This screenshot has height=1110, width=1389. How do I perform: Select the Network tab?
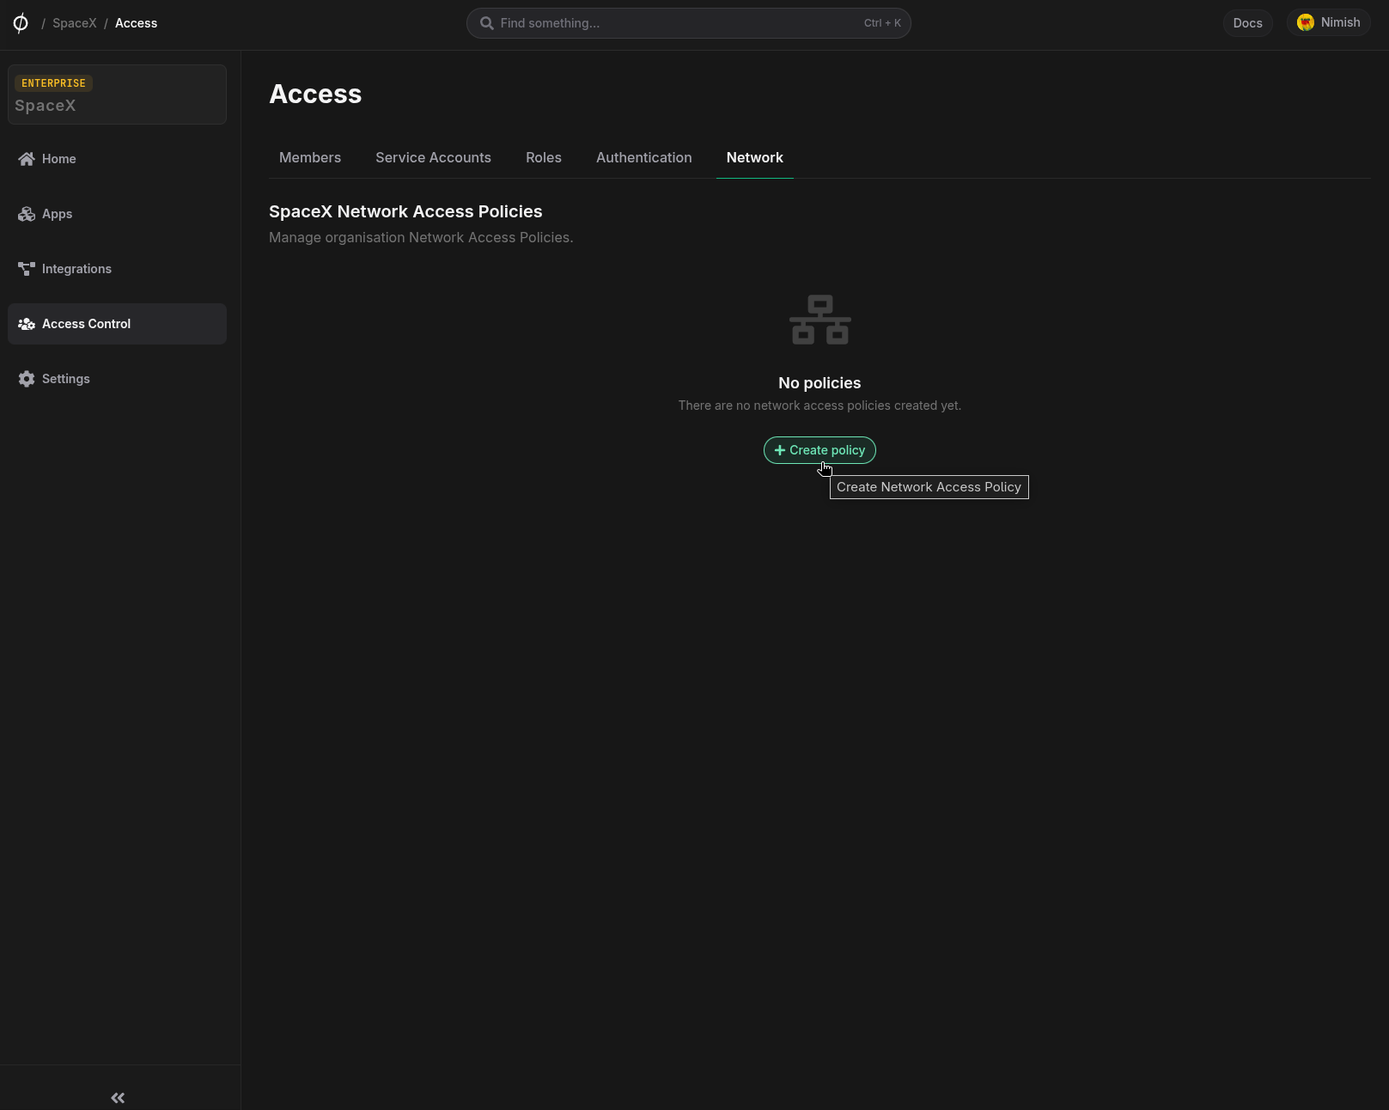tap(755, 158)
